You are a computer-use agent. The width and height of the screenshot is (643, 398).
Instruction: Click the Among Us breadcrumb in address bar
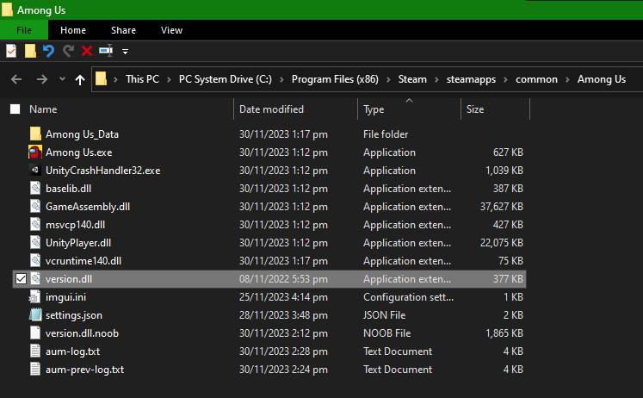[602, 79]
